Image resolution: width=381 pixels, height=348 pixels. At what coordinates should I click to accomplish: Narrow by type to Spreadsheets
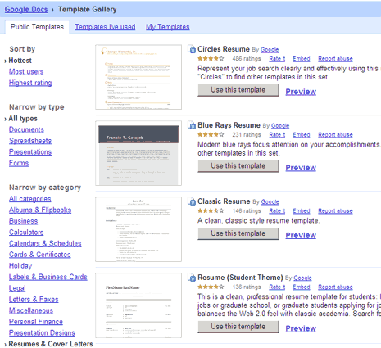point(30,141)
